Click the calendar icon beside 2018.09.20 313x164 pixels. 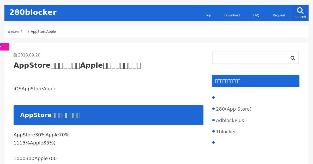click(15, 55)
